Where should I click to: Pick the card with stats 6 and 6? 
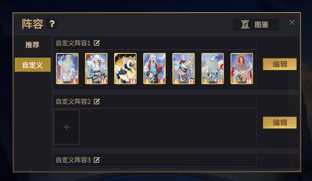154,68
